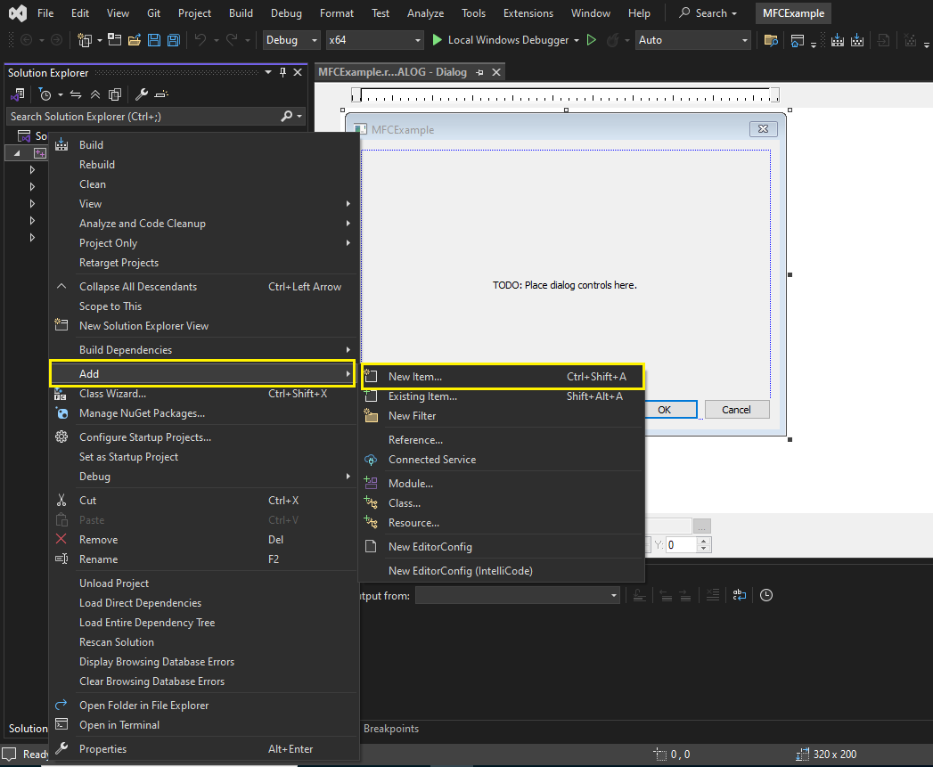This screenshot has height=767, width=933.
Task: Open the Show output from combo box
Action: [518, 595]
